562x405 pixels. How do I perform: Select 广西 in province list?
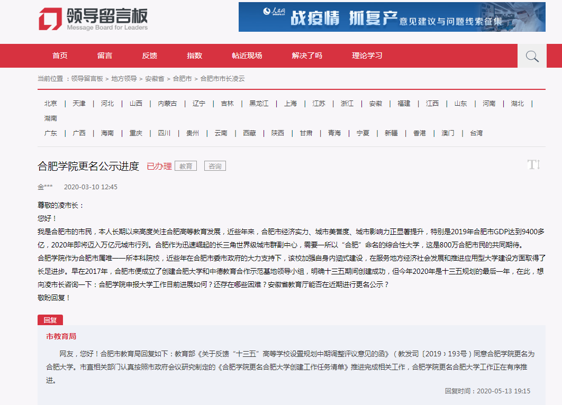79,133
